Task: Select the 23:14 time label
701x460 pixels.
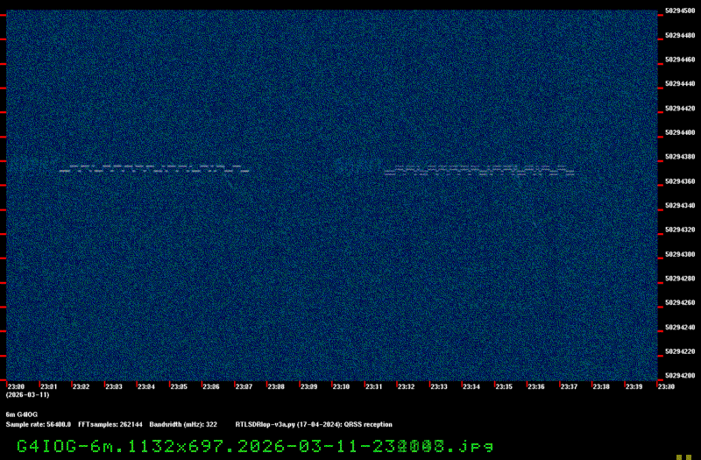Action: click(471, 386)
